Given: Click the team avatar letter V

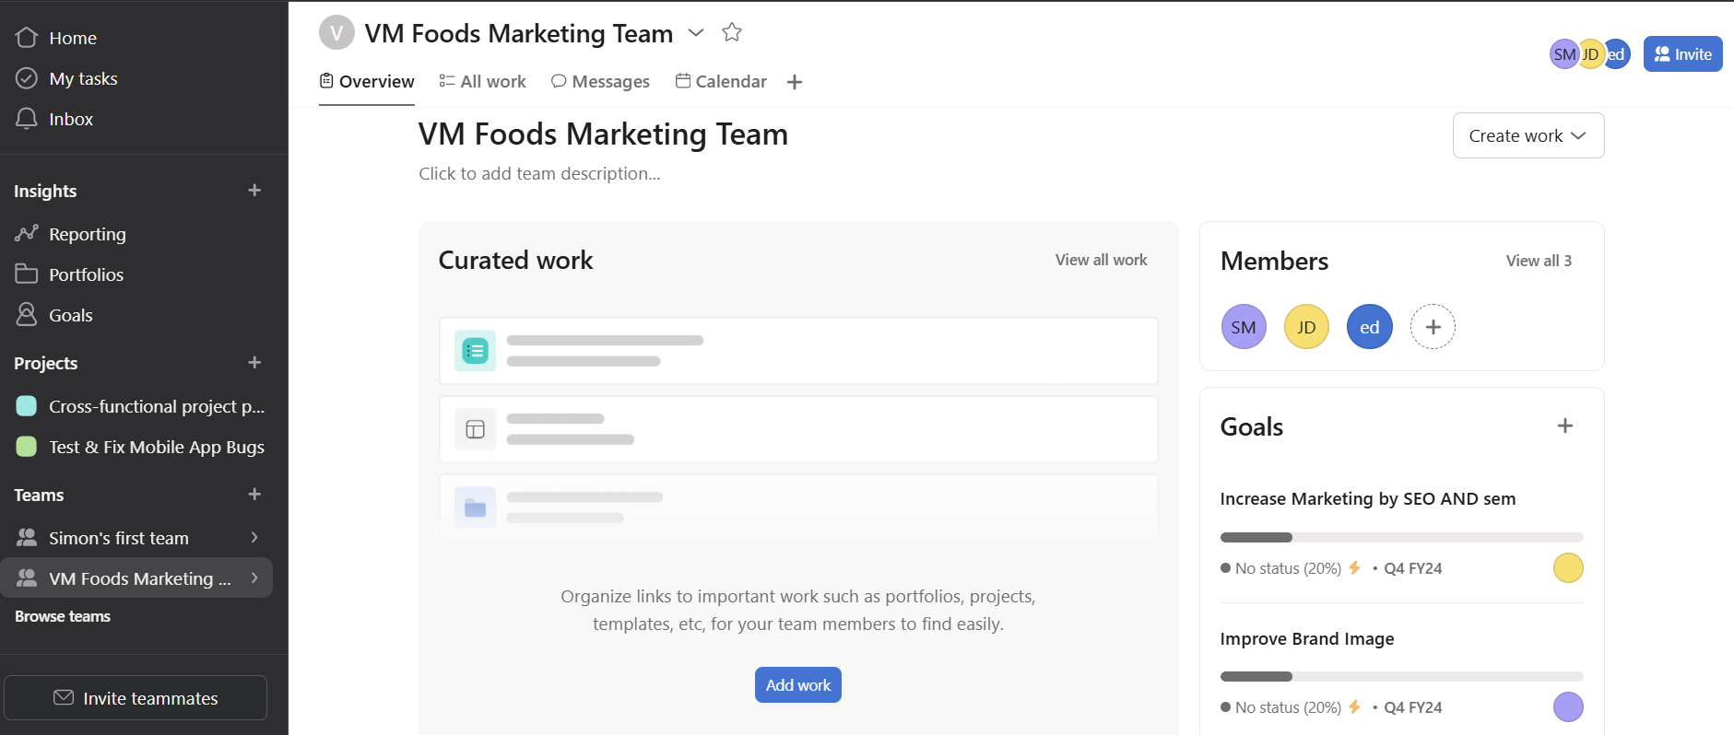Looking at the screenshot, I should (336, 33).
